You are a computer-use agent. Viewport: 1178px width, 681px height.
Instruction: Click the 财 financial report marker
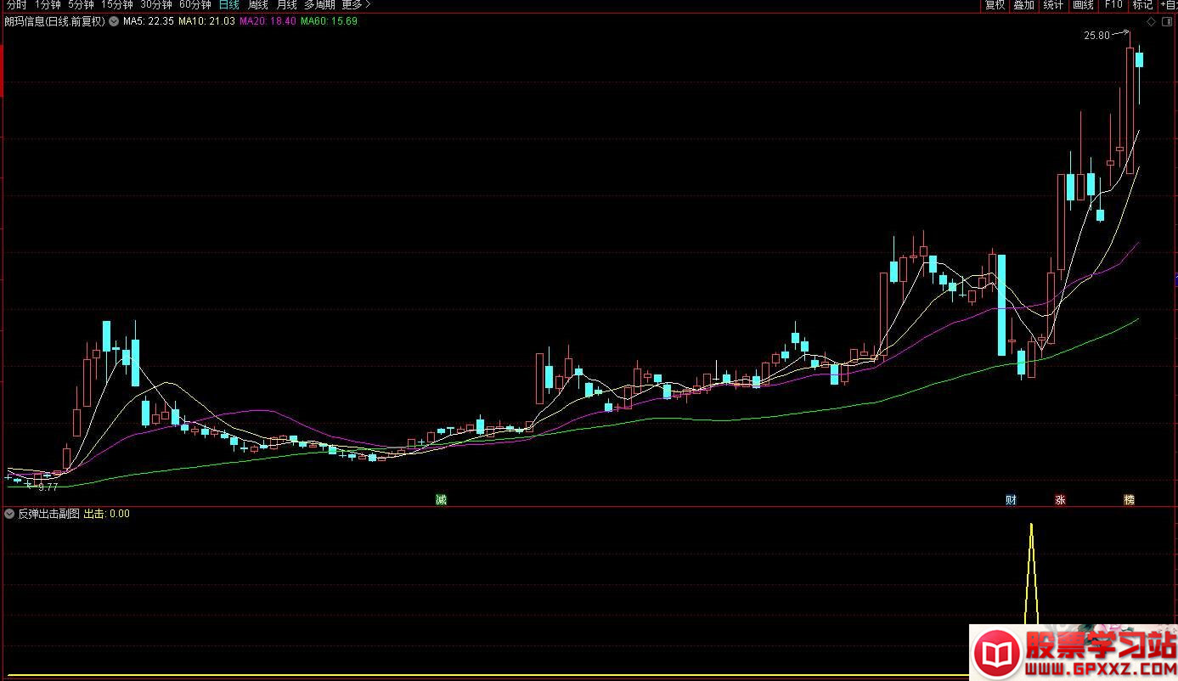click(1011, 499)
